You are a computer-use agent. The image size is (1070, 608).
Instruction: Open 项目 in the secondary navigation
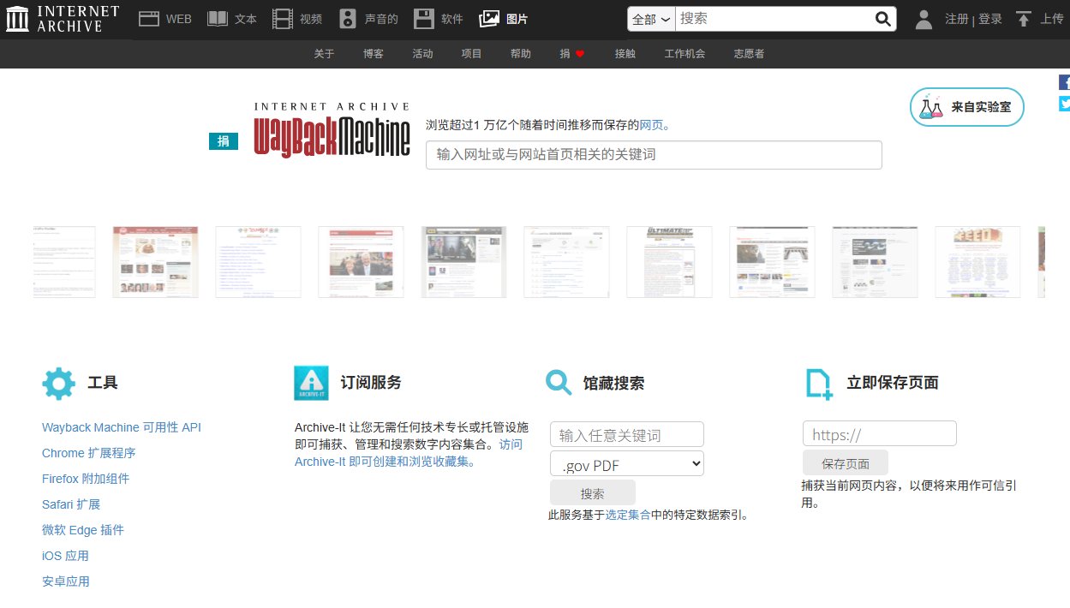(x=472, y=54)
